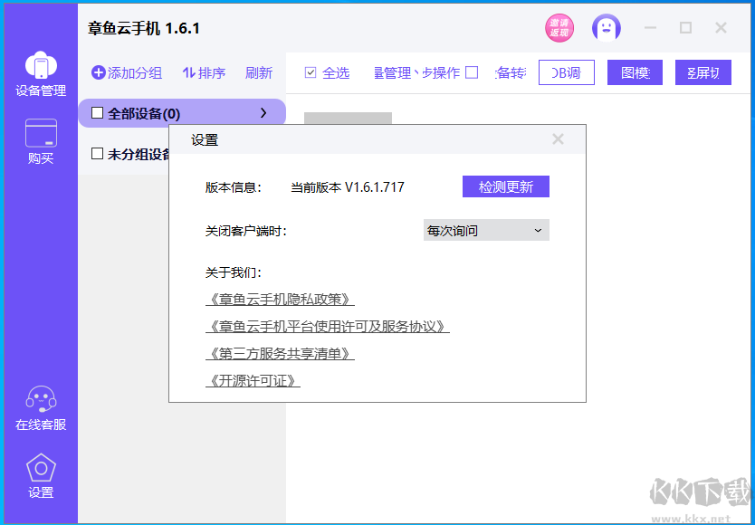Enable the 全选 checkbox
This screenshot has height=525, width=755.
[x=311, y=72]
